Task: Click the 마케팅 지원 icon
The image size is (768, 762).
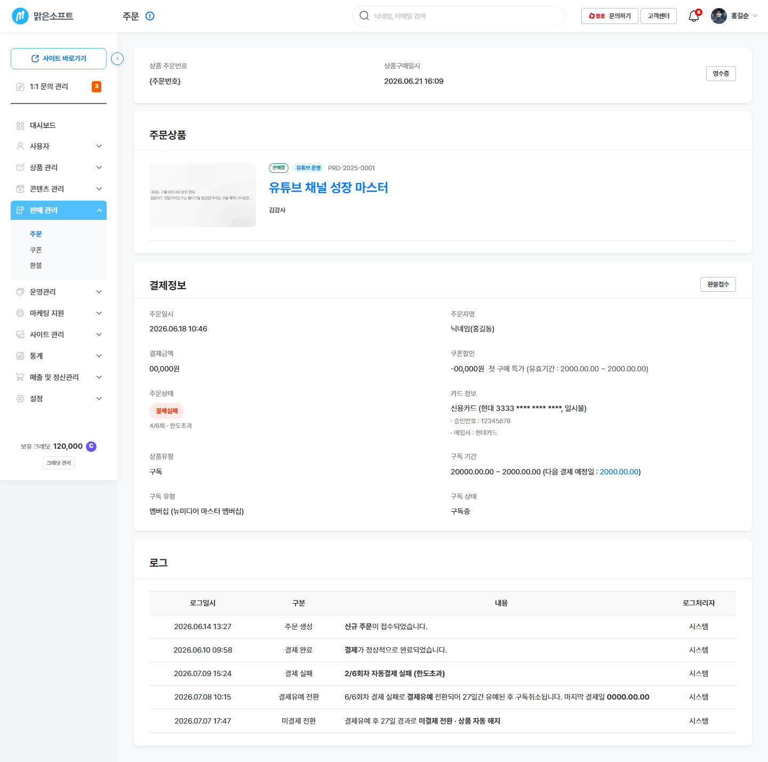Action: [x=20, y=313]
